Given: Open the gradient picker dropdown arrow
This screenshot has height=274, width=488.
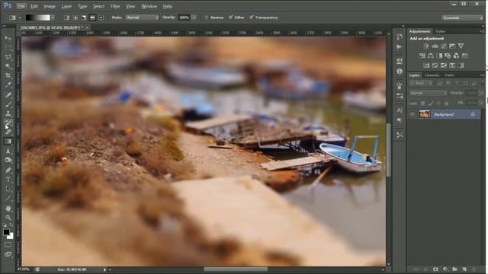Looking at the screenshot, I should [53, 18].
